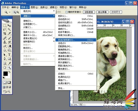Select the Clone Stamp tool
Image resolution: width=138 pixels, height=111 pixels.
click(x=5, y=42)
